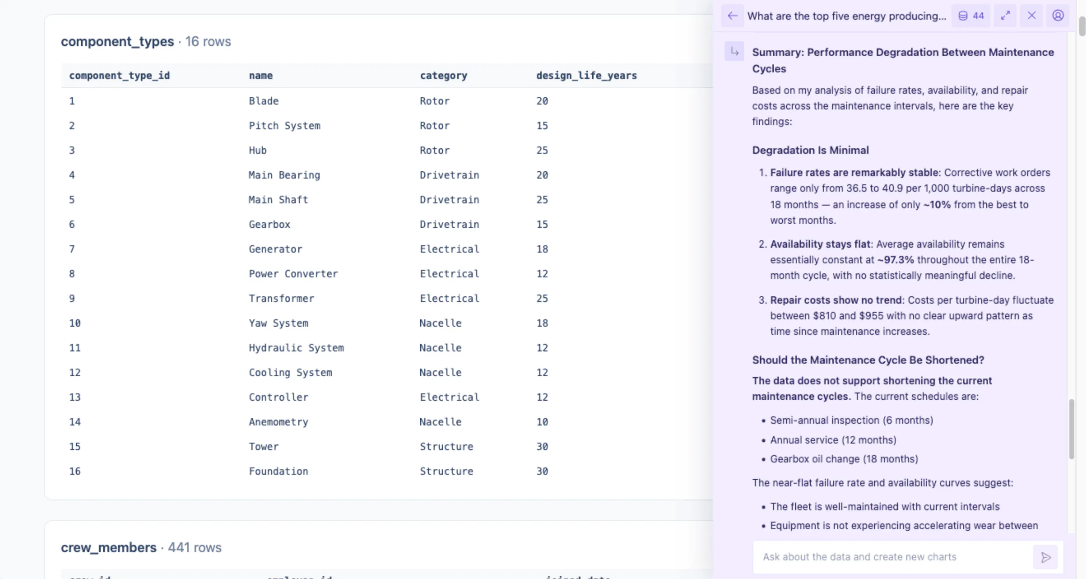Click the chat title 'What are the top five energy producing...'
This screenshot has width=1086, height=579.
(x=847, y=16)
